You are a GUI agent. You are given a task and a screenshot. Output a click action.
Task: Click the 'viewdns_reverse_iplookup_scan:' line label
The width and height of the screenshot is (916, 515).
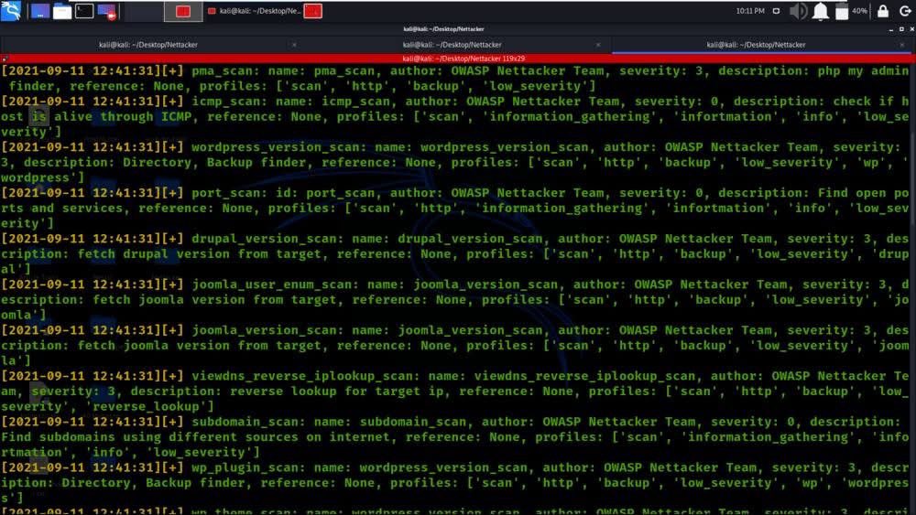(x=306, y=376)
